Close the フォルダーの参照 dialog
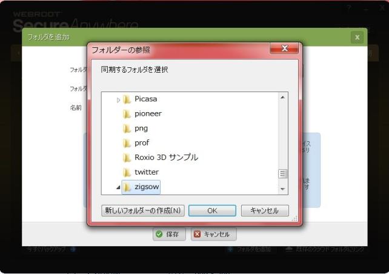Viewport: 389px width, 274px height. 284,48
